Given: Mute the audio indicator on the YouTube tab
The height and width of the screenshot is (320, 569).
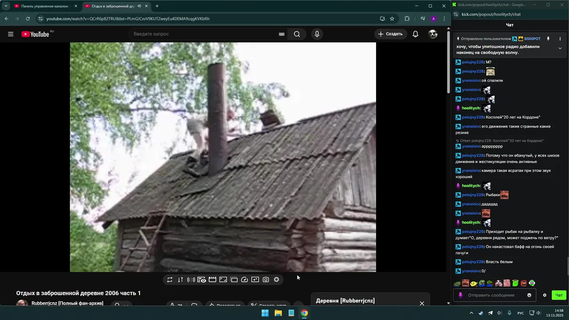Looking at the screenshot, I should [139, 6].
